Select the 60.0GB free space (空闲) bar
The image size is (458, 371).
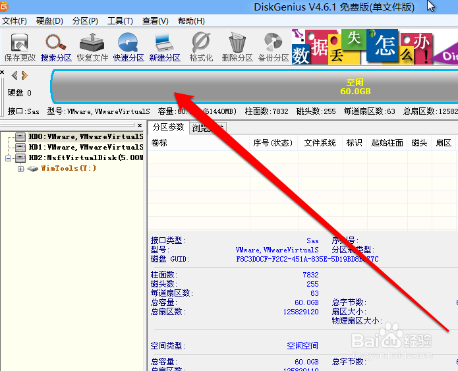click(x=254, y=87)
